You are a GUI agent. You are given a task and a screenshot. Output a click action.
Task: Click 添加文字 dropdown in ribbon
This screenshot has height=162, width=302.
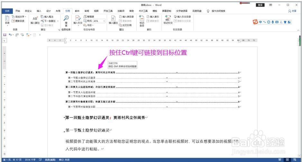[x=19, y=17]
